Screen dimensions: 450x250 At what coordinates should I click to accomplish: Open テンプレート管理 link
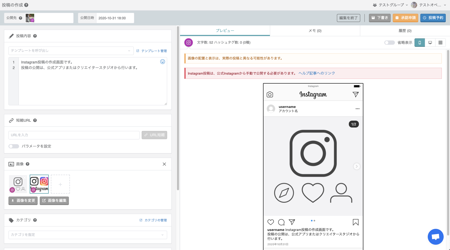click(152, 51)
